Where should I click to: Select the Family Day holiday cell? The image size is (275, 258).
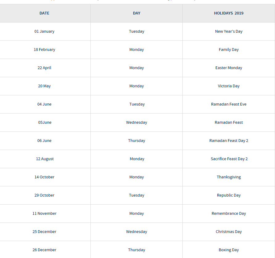click(229, 50)
